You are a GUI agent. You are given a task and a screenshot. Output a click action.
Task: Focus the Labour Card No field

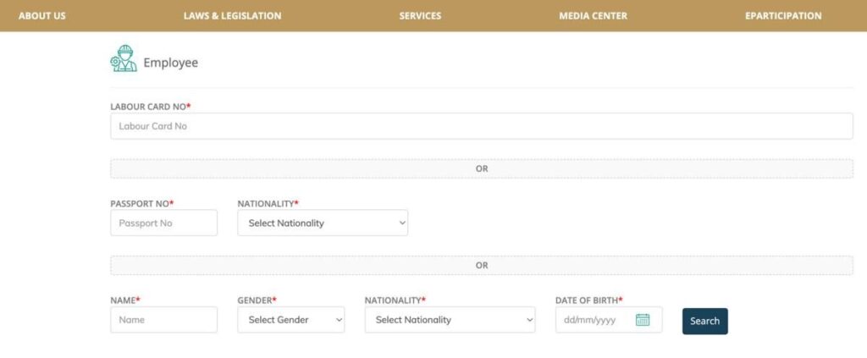click(481, 126)
